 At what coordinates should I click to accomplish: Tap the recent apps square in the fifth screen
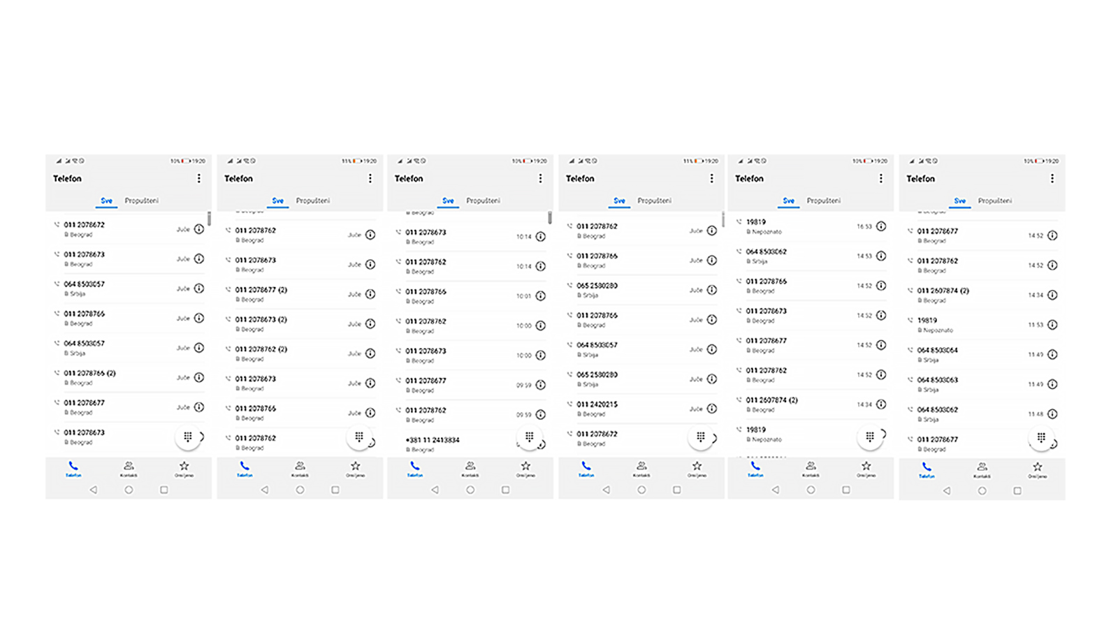pyautogui.click(x=846, y=490)
